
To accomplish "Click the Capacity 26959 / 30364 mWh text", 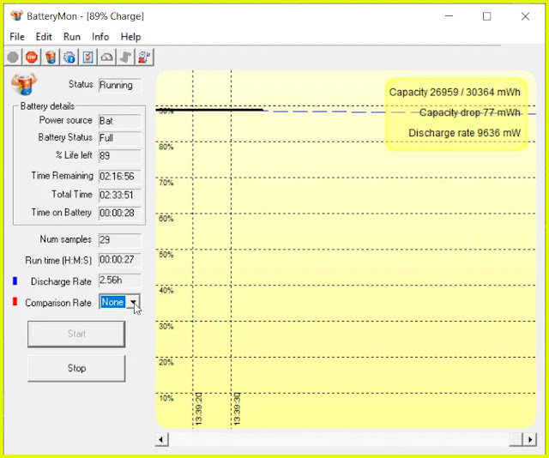I will coord(455,92).
